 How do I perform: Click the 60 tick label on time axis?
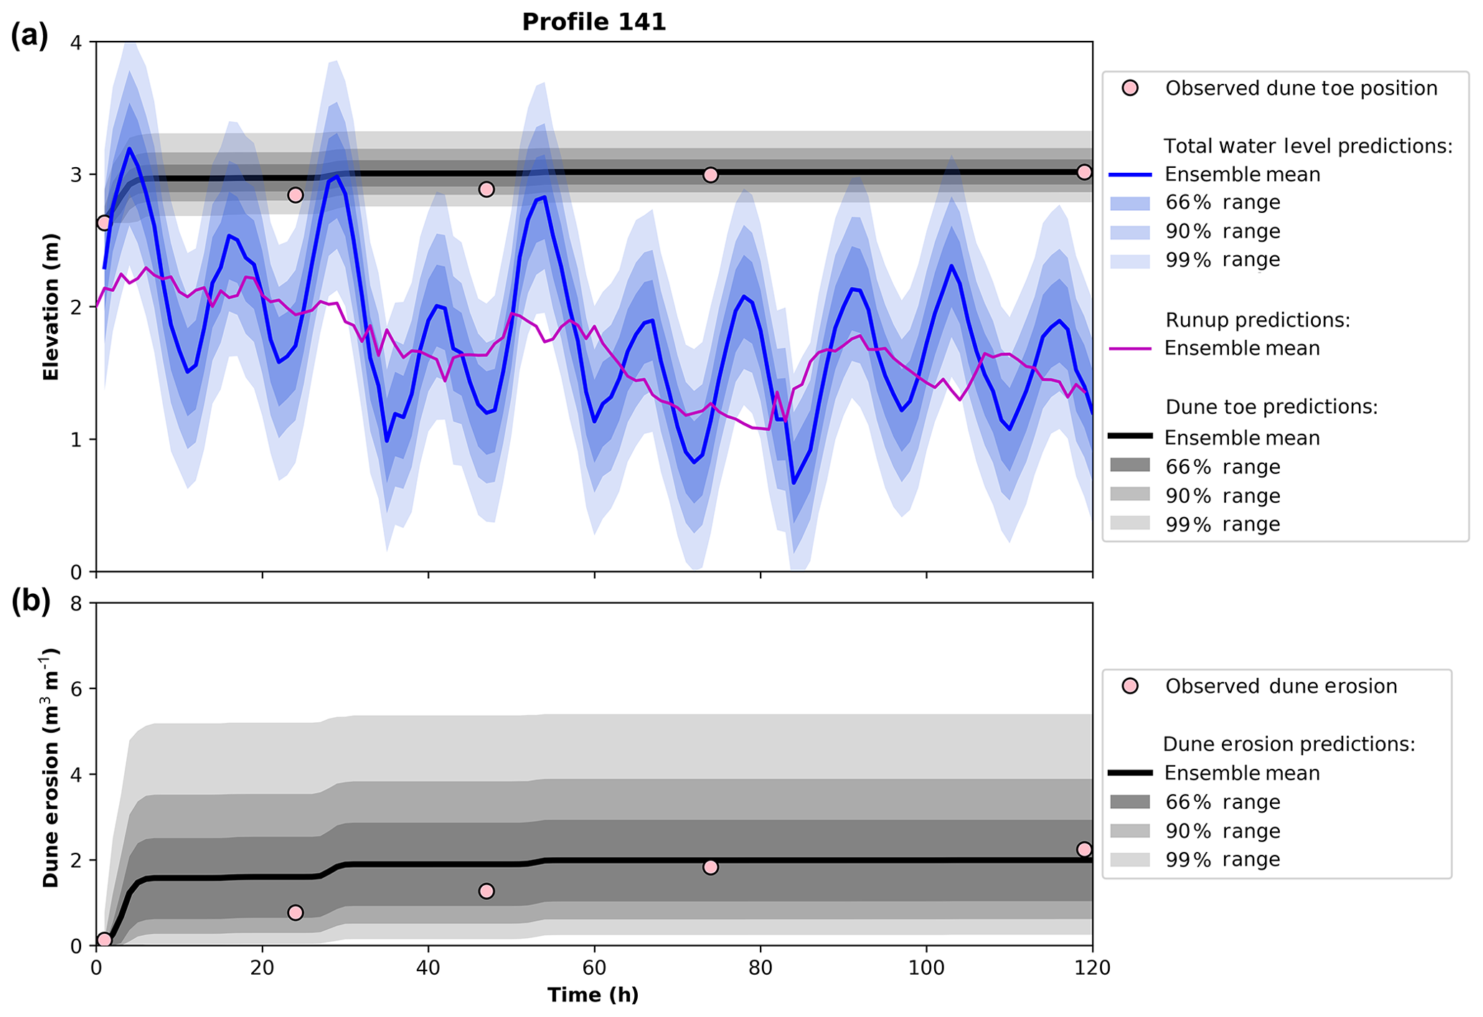pyautogui.click(x=594, y=969)
